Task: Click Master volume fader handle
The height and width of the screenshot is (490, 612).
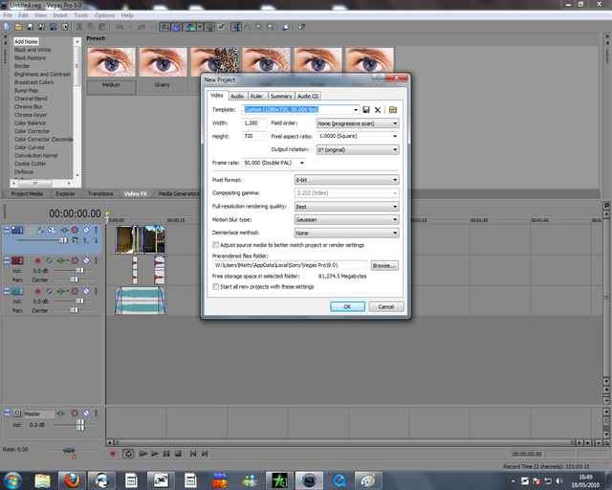Action: pos(80,425)
